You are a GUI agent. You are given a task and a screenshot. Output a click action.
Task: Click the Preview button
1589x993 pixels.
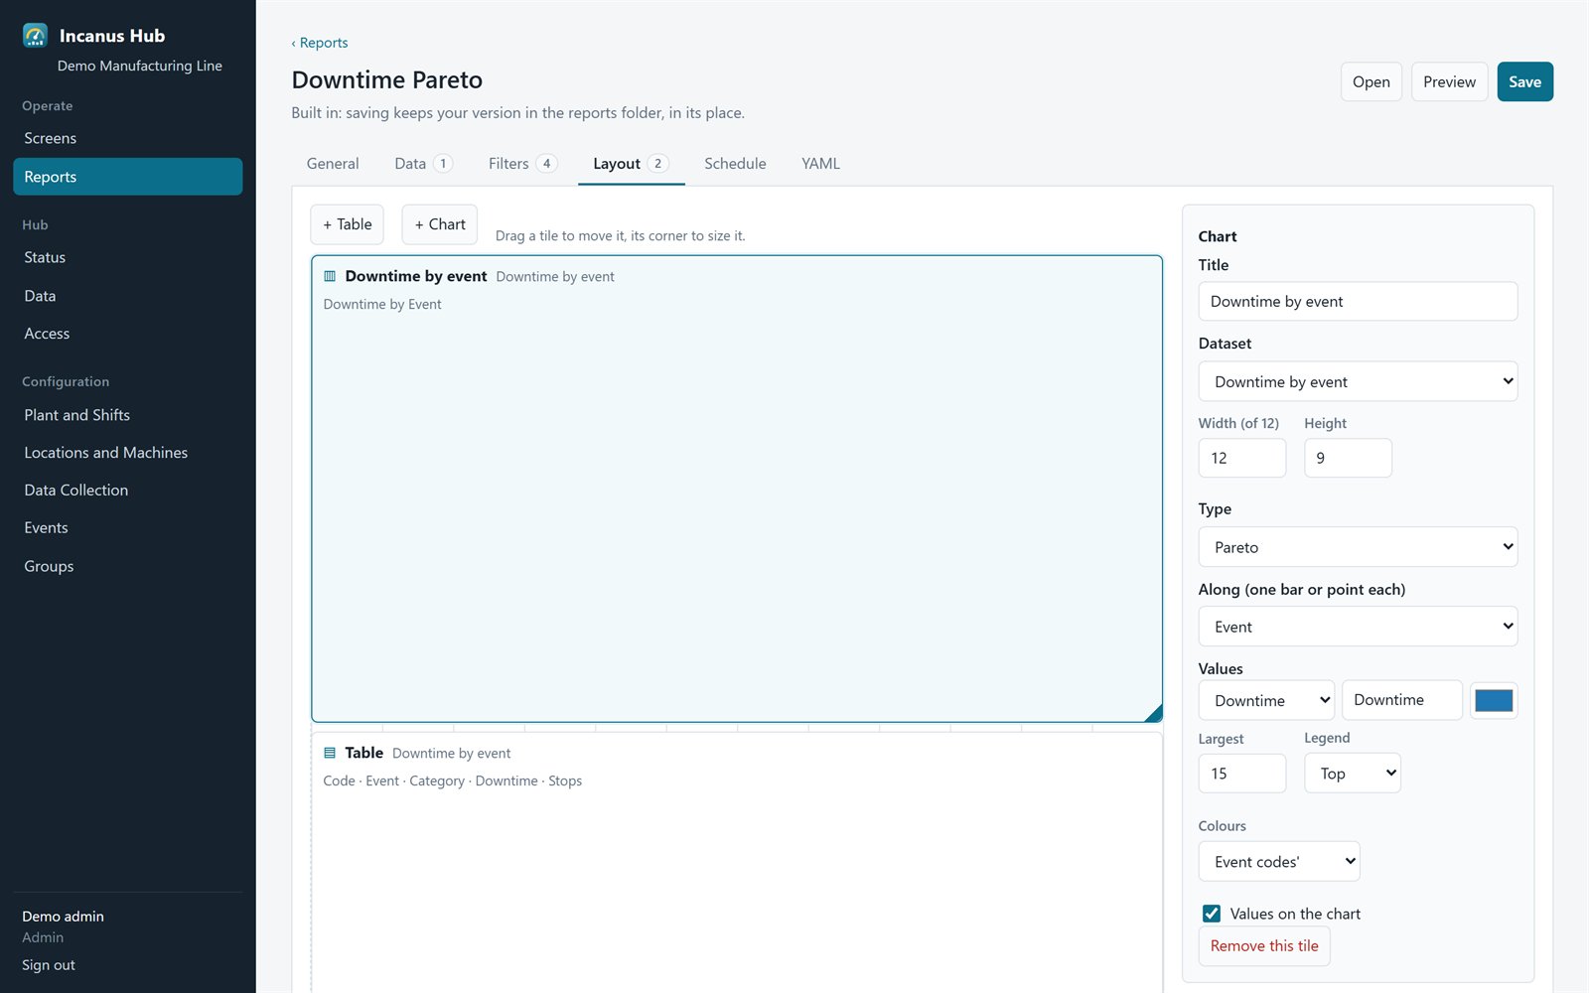click(1449, 82)
